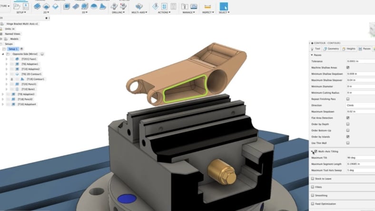Click the Multi-Axis toolpath icon

pyautogui.click(x=139, y=7)
